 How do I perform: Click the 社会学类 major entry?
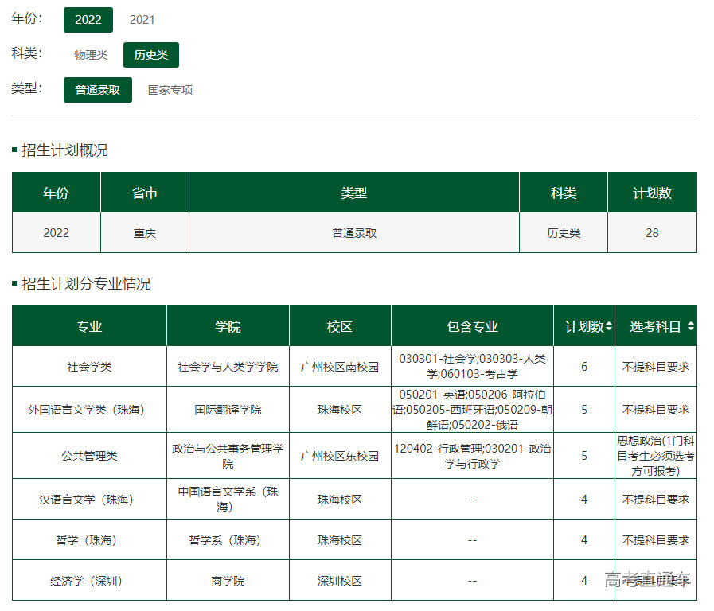[x=88, y=366]
